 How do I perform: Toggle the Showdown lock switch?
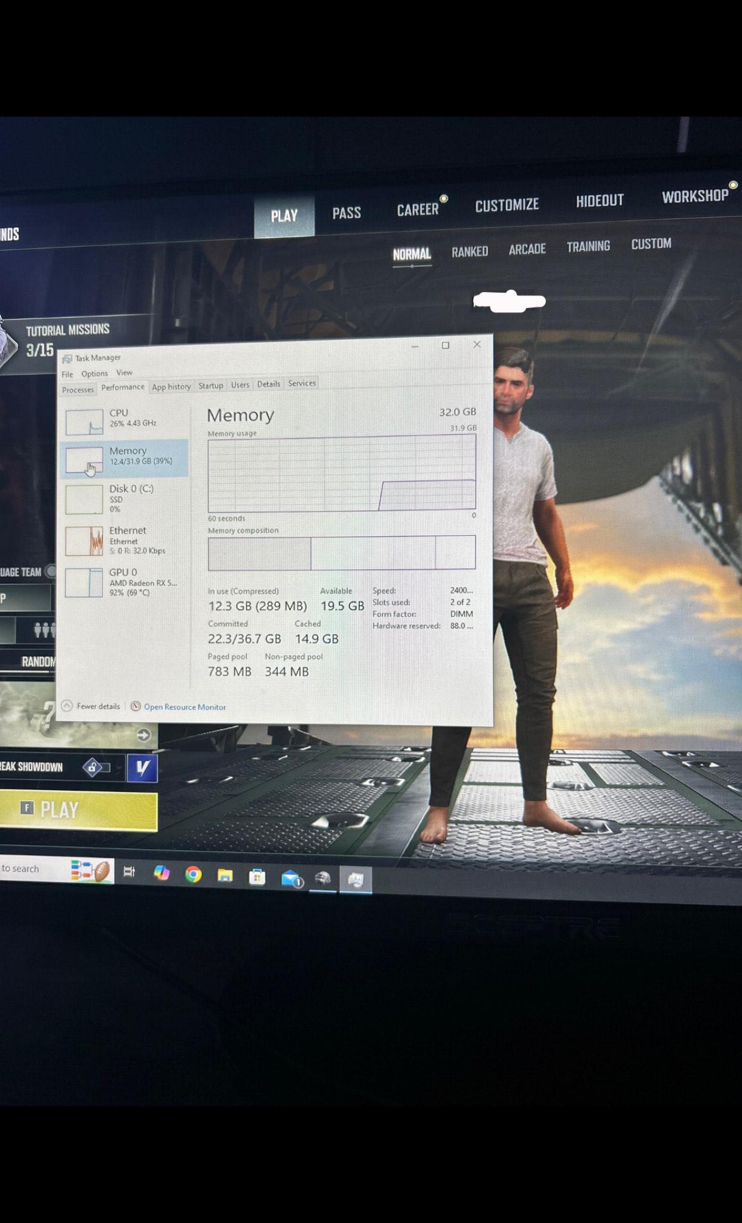96,767
